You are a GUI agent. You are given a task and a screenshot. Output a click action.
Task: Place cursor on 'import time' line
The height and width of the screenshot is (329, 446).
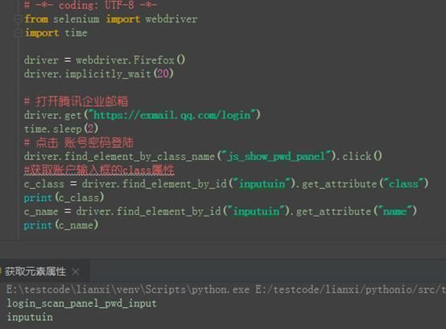56,33
